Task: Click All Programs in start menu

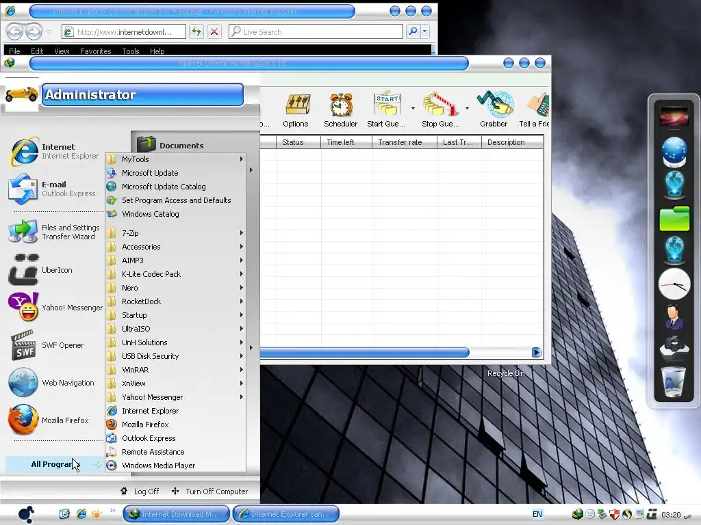Action: [x=55, y=464]
